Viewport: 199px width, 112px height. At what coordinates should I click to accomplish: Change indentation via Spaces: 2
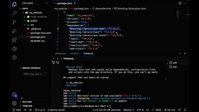click(128, 110)
